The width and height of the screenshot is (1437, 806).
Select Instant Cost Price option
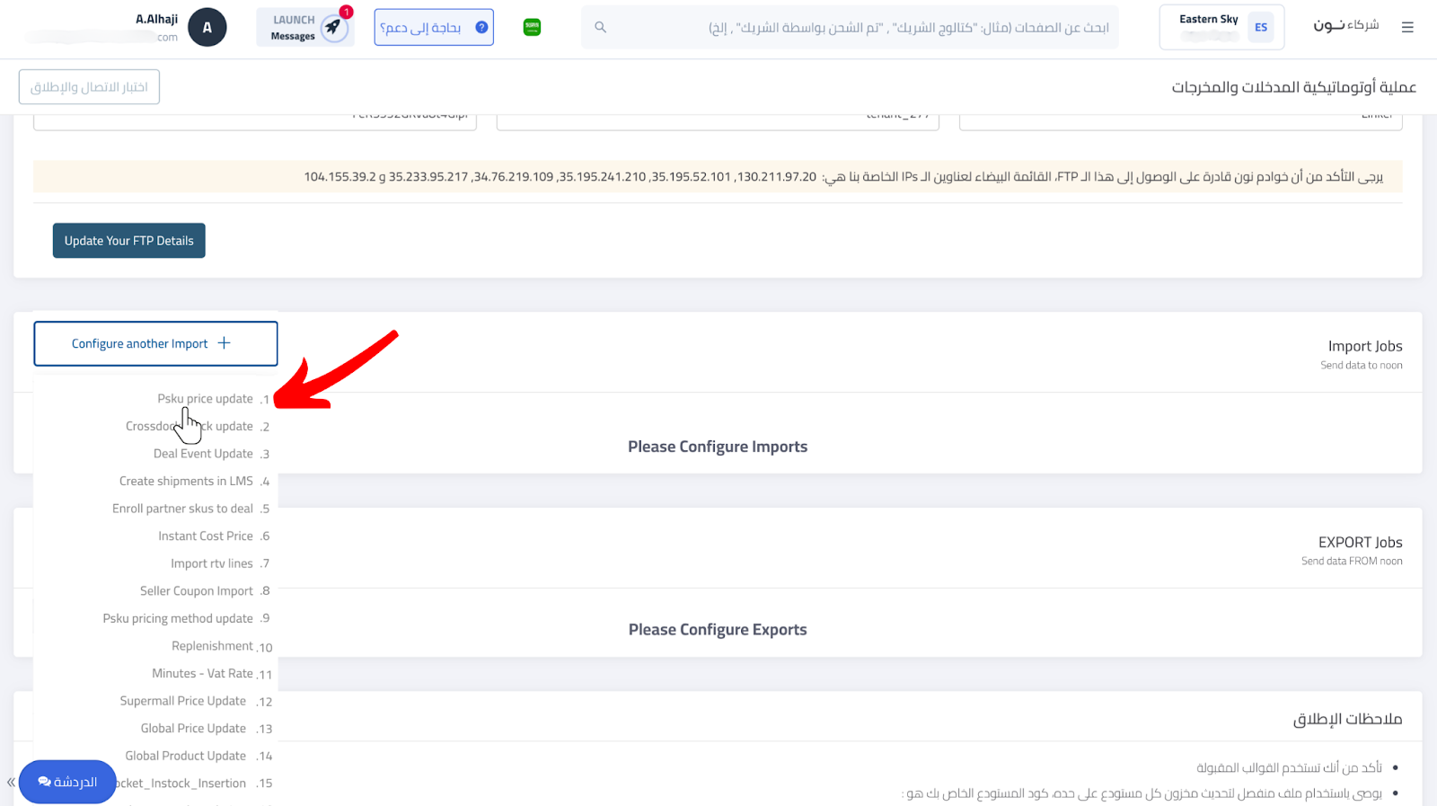[x=206, y=536]
